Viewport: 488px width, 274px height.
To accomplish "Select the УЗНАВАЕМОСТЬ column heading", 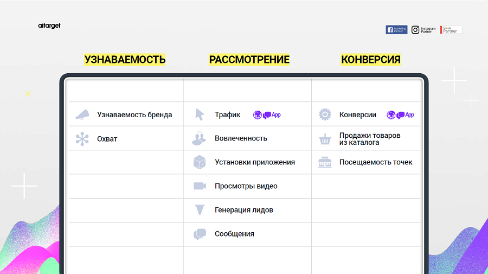I will click(125, 60).
